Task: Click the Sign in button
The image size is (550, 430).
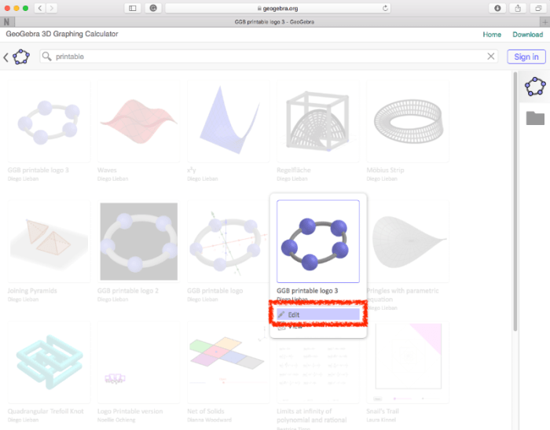Action: 526,57
